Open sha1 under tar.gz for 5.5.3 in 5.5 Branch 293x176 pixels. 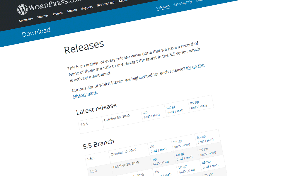(x=186, y=145)
